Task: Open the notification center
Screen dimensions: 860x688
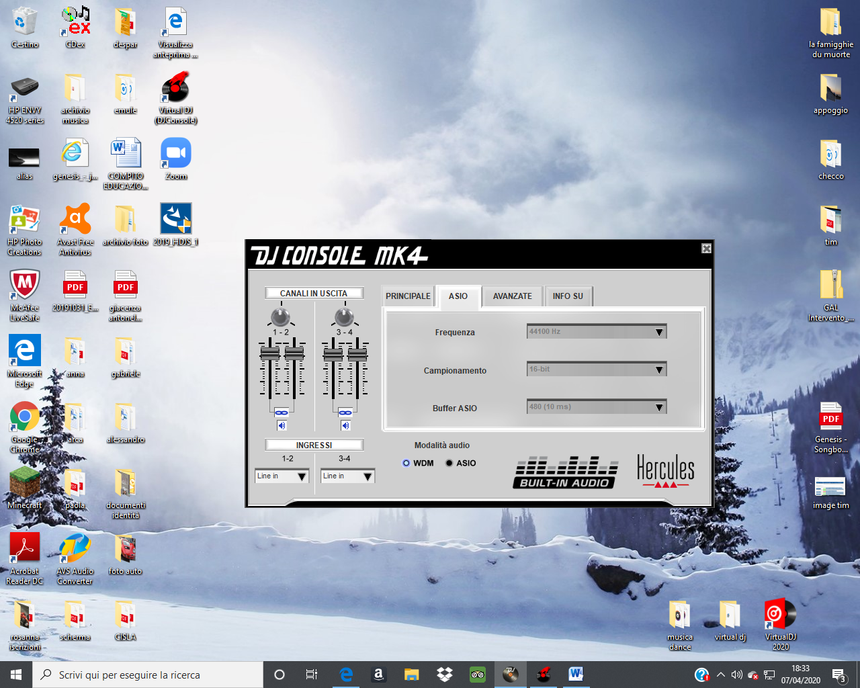Action: click(x=839, y=675)
